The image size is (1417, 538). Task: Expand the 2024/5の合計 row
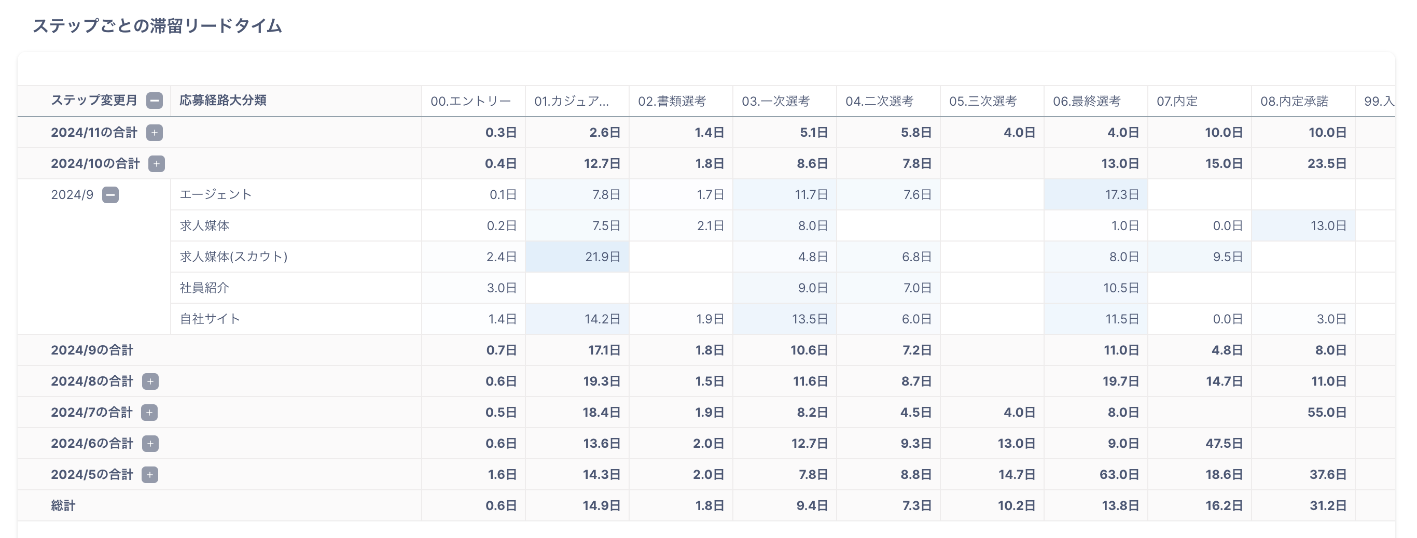pyautogui.click(x=149, y=475)
